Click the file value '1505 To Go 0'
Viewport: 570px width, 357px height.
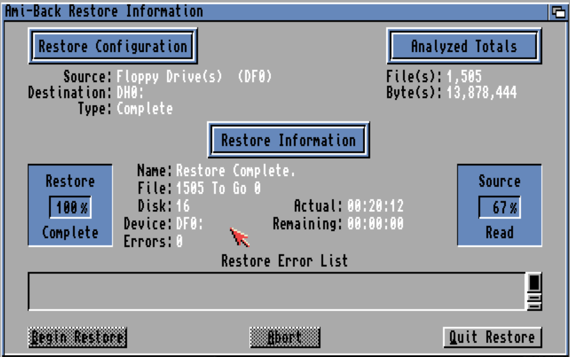click(x=219, y=188)
